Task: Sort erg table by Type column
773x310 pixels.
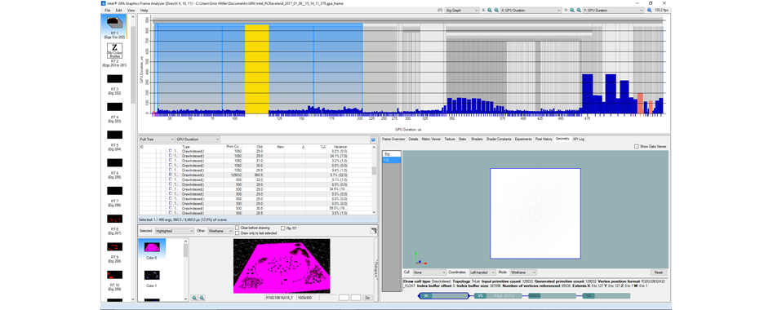Action: pyautogui.click(x=186, y=146)
